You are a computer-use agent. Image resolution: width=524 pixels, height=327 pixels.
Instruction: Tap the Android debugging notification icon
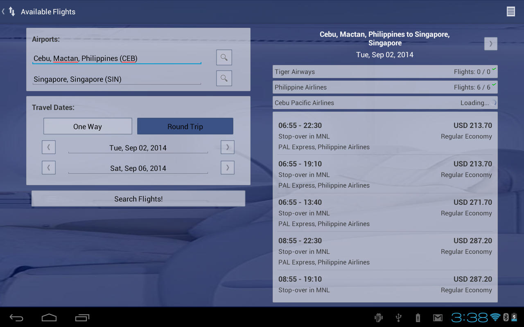379,318
